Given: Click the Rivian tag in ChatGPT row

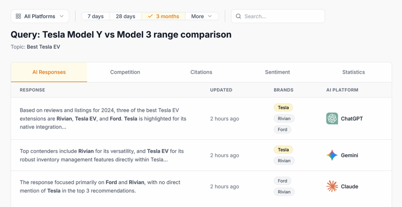Looking at the screenshot, I should click(x=284, y=119).
